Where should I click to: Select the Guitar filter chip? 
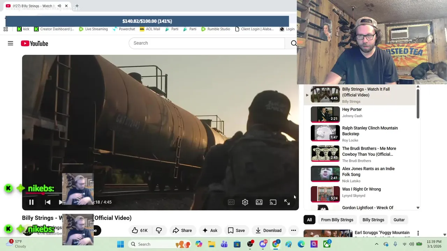(x=399, y=220)
